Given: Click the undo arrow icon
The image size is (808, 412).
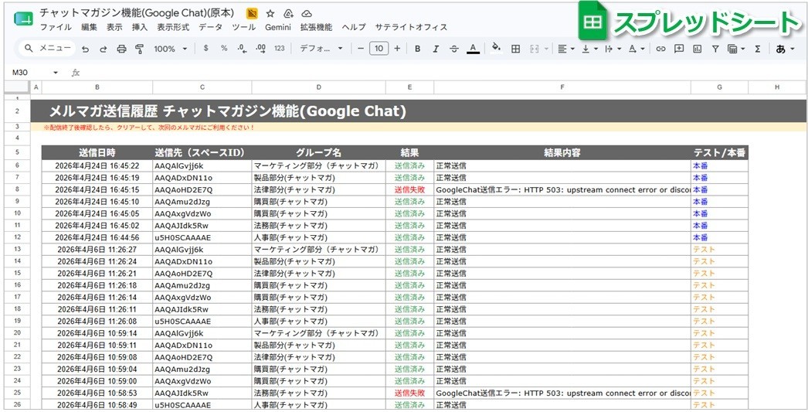Looking at the screenshot, I should 86,49.
